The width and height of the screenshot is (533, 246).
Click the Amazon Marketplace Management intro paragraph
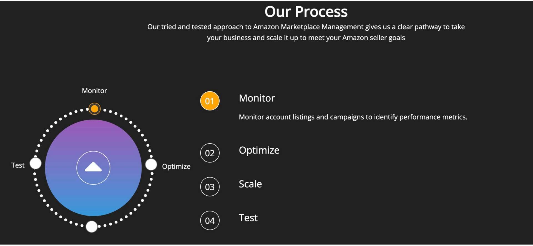point(306,32)
